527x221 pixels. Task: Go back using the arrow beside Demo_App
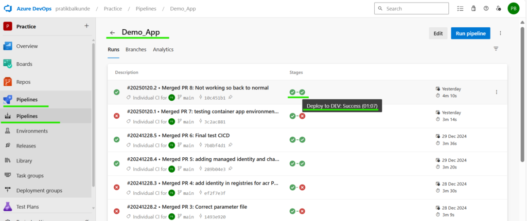(x=112, y=32)
